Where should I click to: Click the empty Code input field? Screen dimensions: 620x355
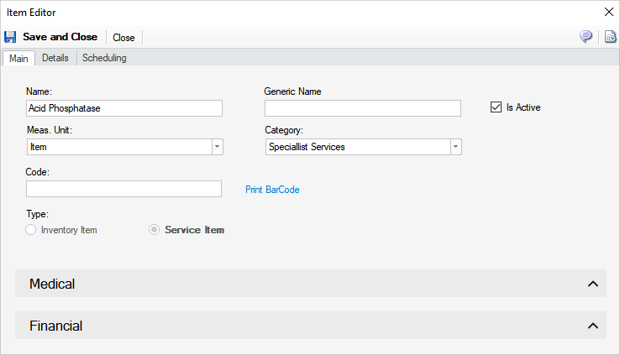tap(123, 189)
